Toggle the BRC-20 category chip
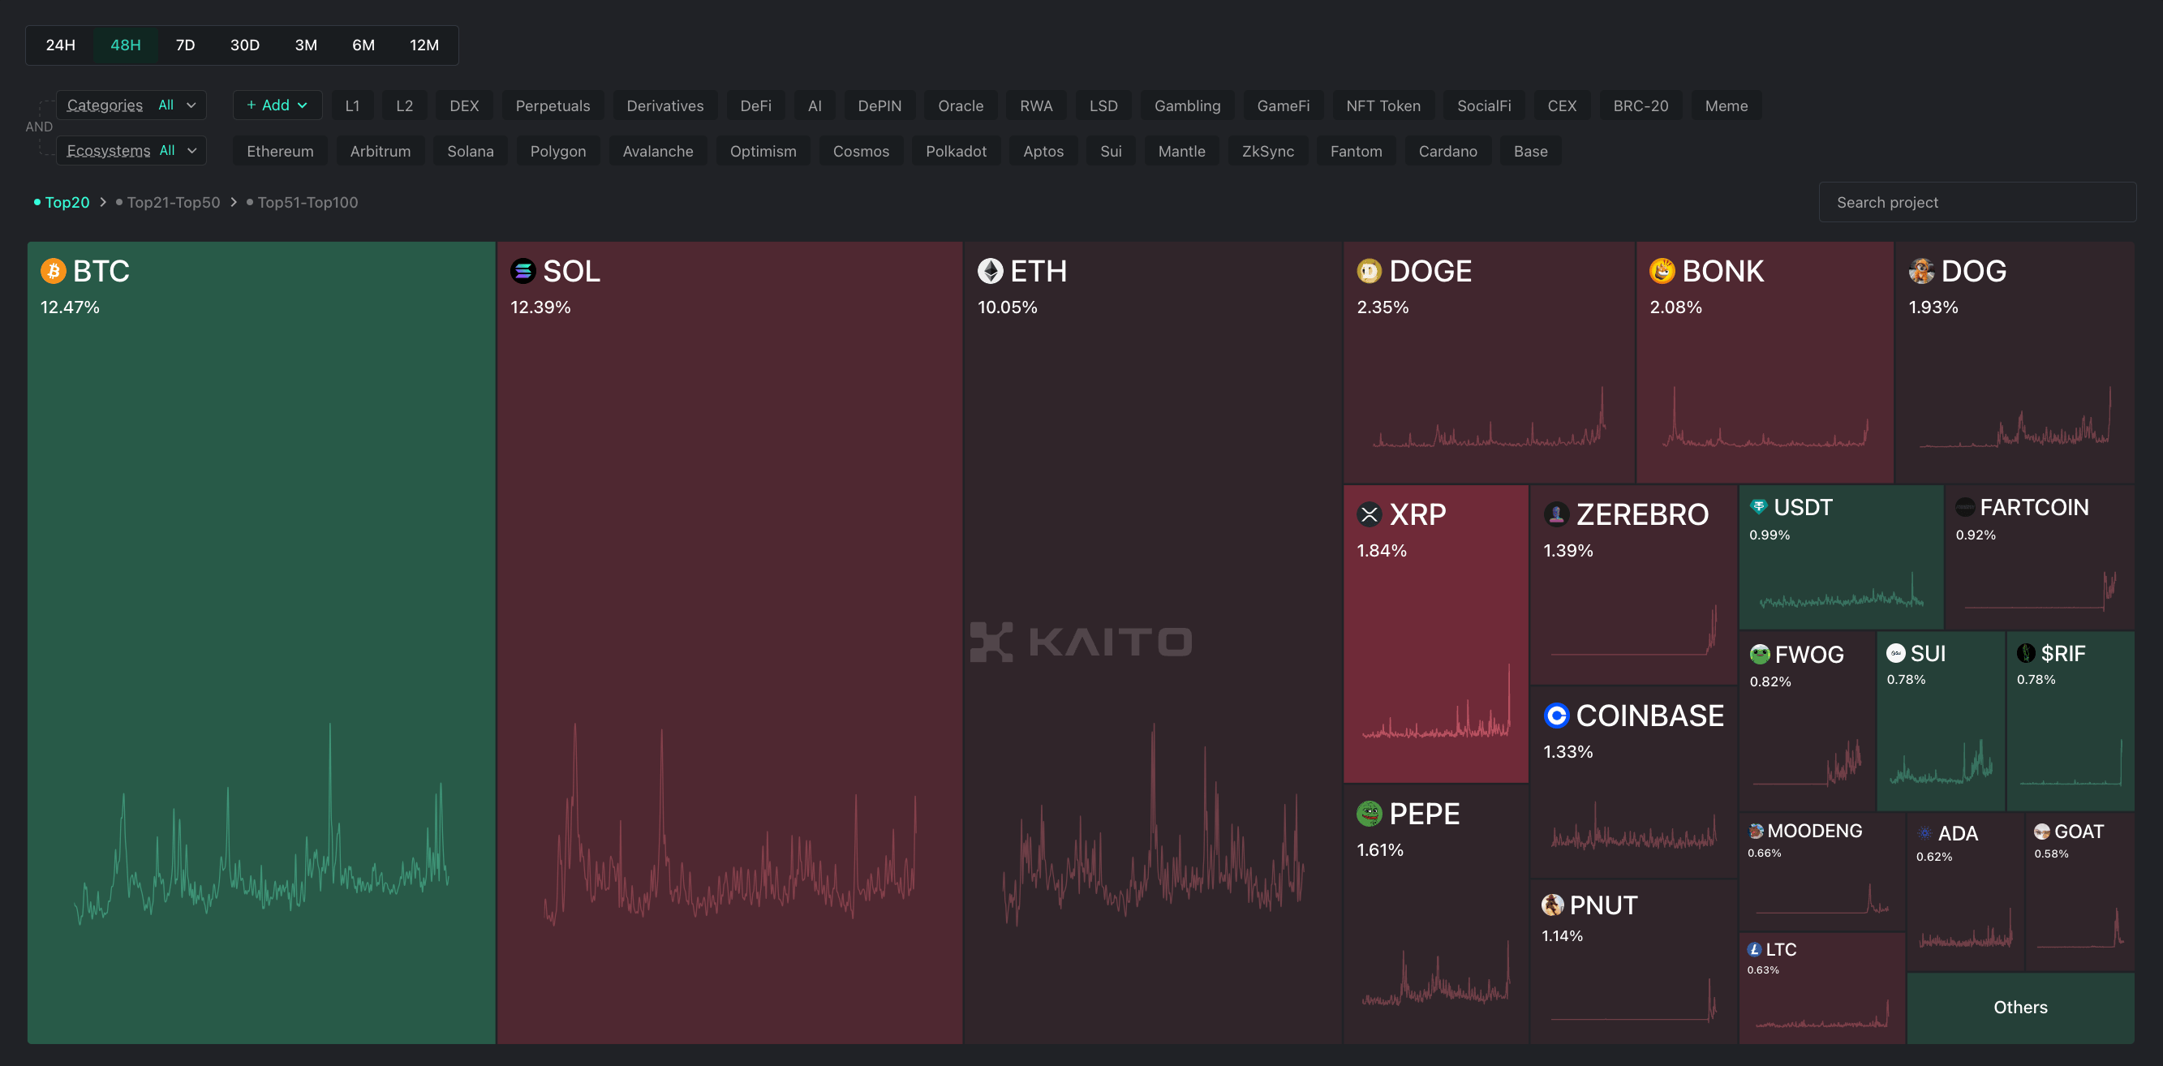Image resolution: width=2163 pixels, height=1066 pixels. [x=1641, y=105]
